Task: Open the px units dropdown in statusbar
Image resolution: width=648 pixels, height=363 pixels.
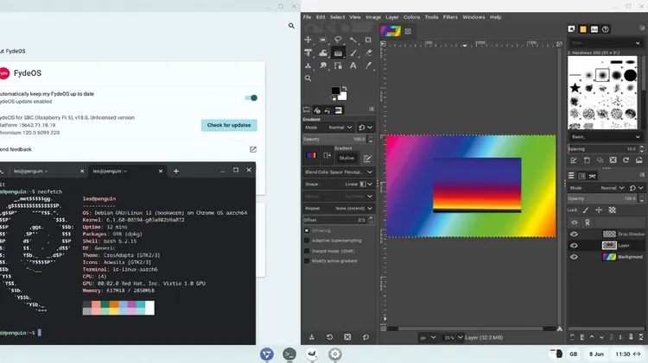Action: point(428,337)
